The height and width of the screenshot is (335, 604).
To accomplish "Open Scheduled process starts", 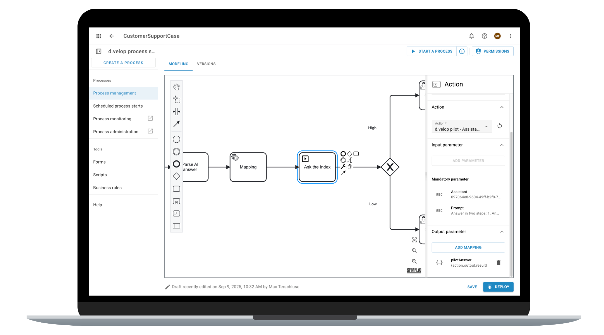I will [118, 106].
